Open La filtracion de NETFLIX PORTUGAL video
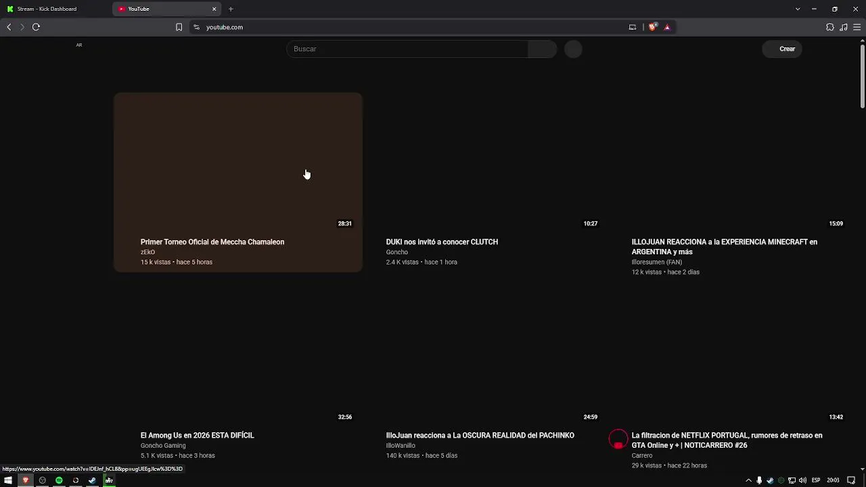 727,440
